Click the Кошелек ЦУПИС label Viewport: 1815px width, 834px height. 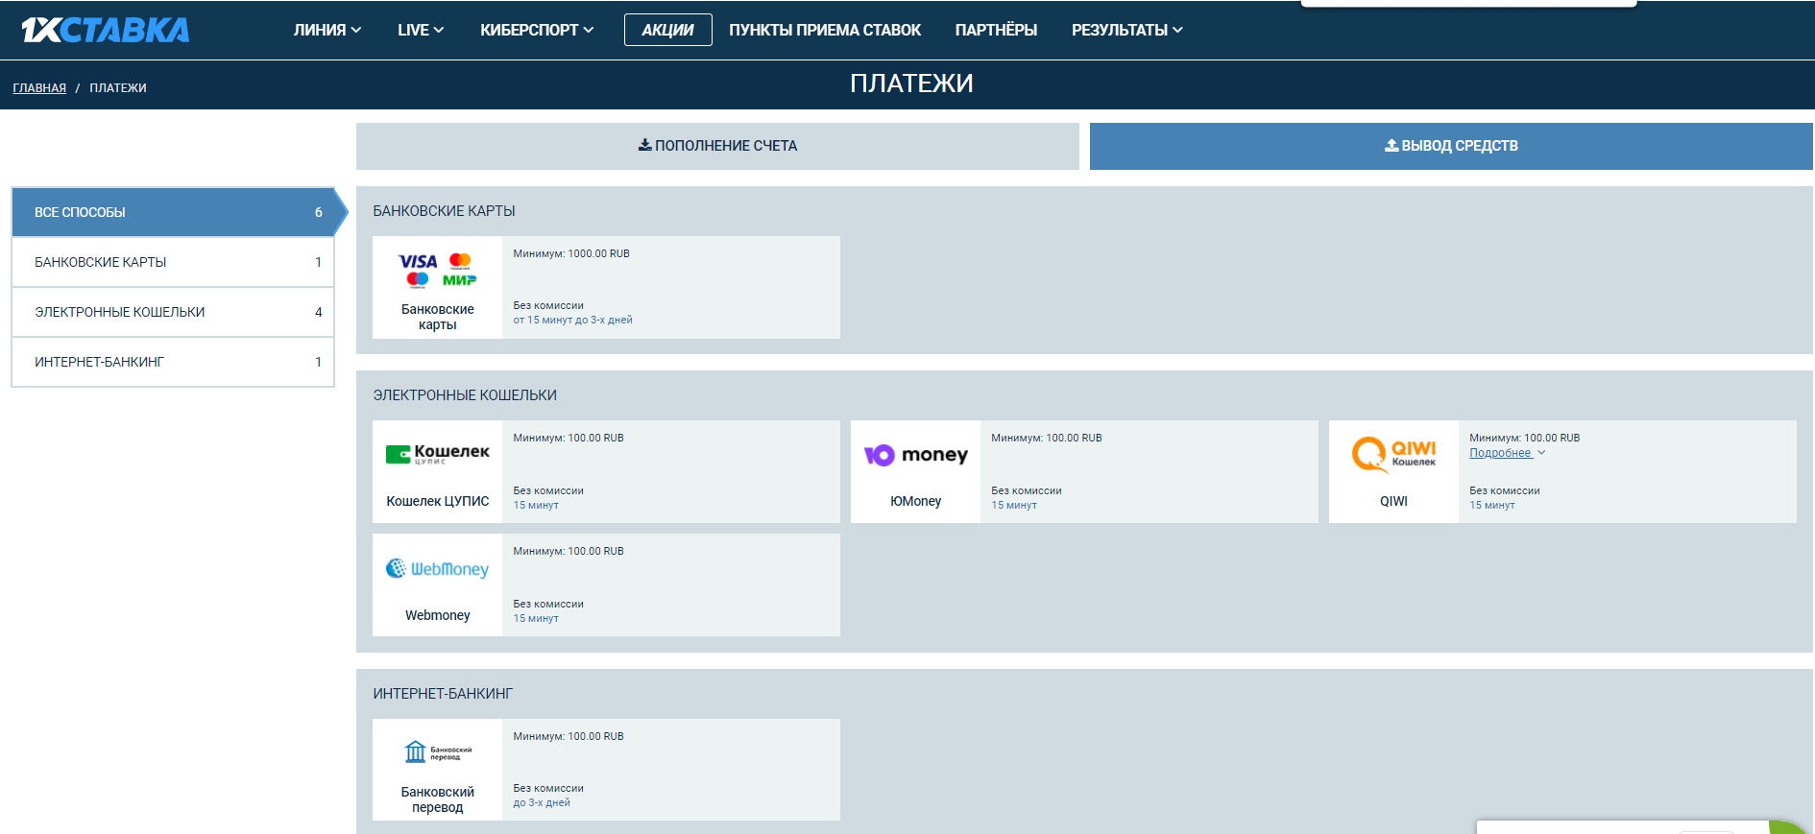[437, 501]
